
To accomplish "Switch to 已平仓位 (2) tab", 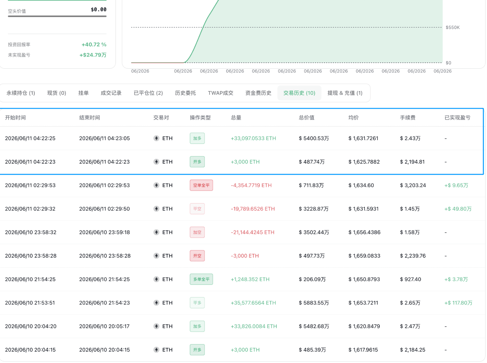I will [148, 93].
